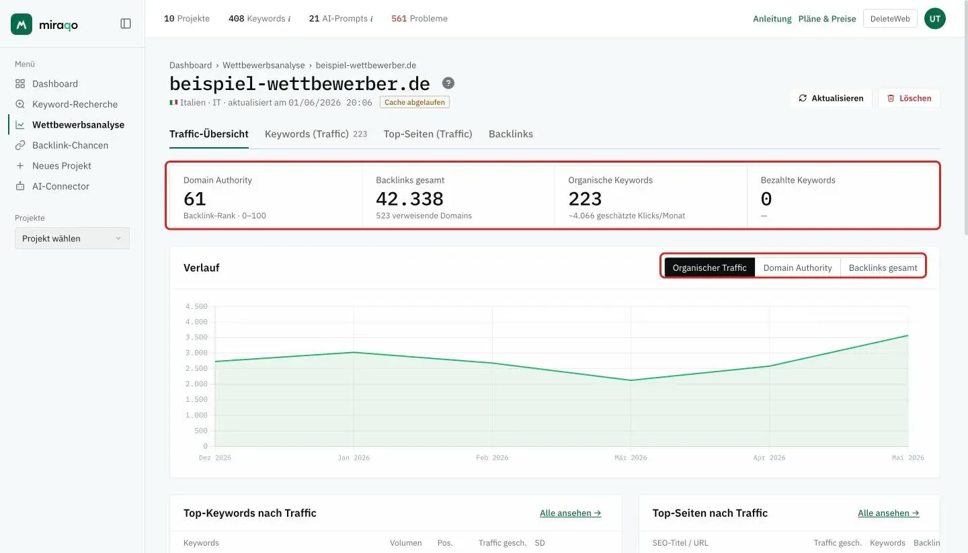968x553 pixels.
Task: Click the DeleteWeb button
Action: [890, 19]
